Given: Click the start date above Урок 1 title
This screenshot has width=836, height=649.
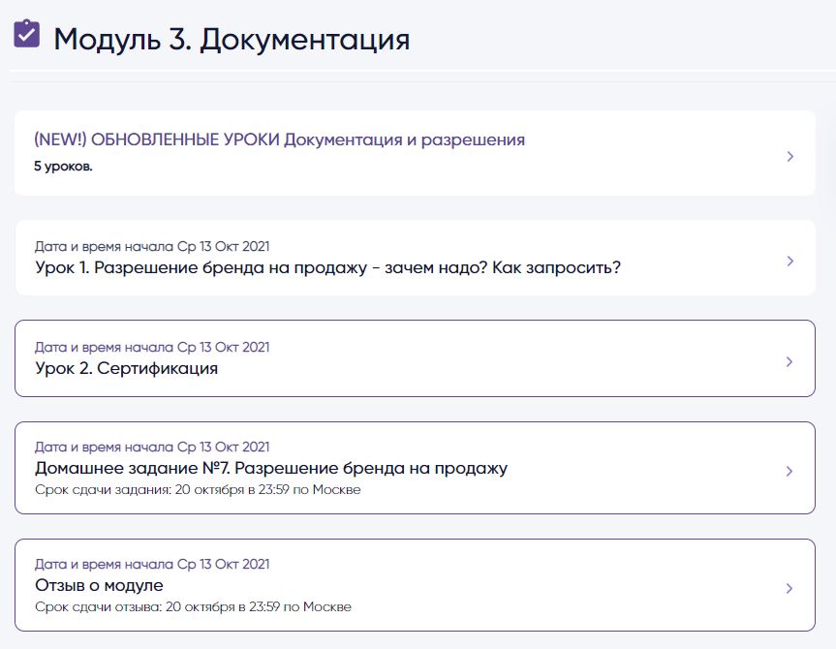Looking at the screenshot, I should click(152, 246).
